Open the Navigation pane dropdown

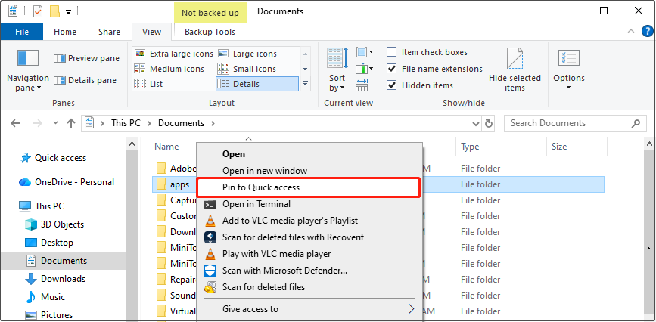pos(27,70)
